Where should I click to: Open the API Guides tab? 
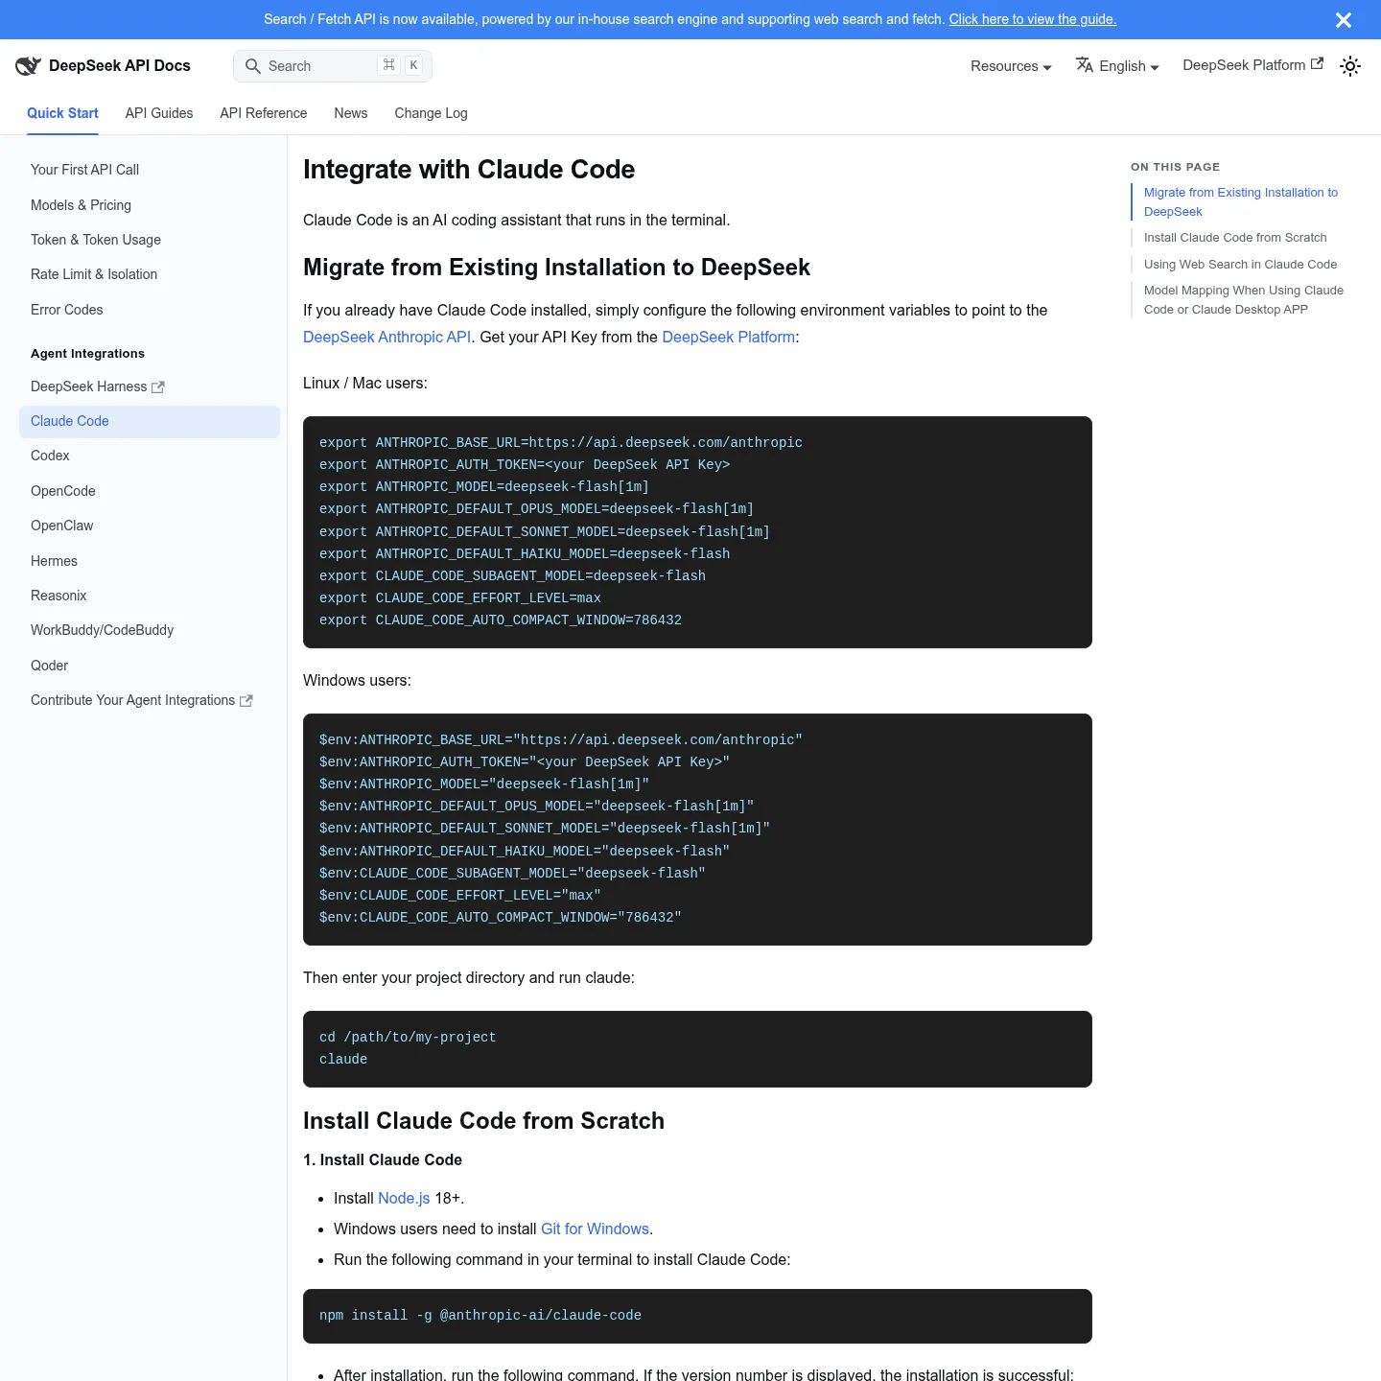pos(159,113)
